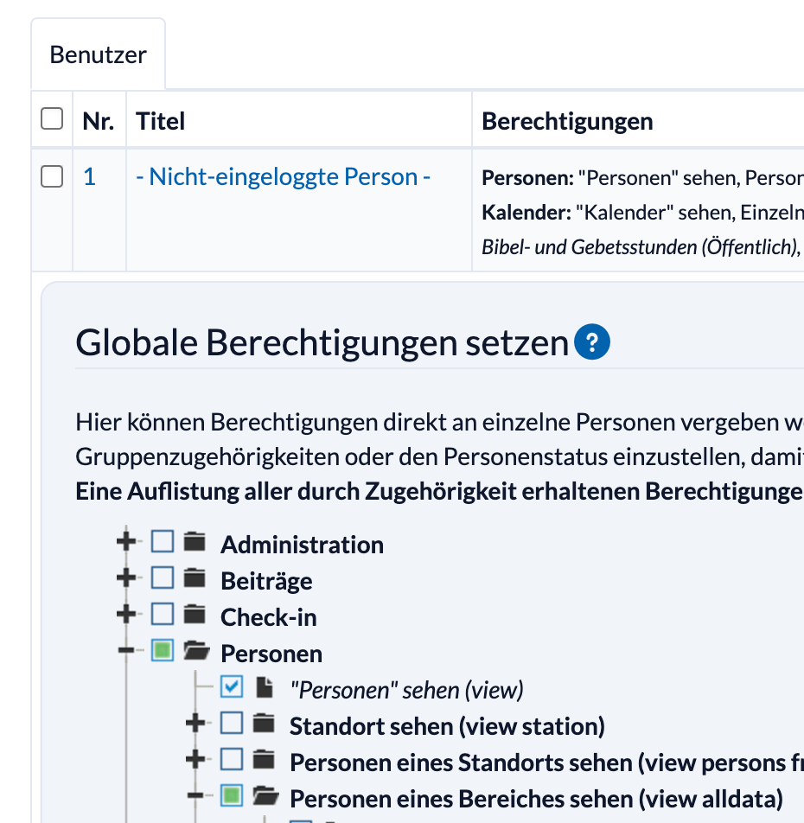Select the Administration tree label

tap(302, 545)
